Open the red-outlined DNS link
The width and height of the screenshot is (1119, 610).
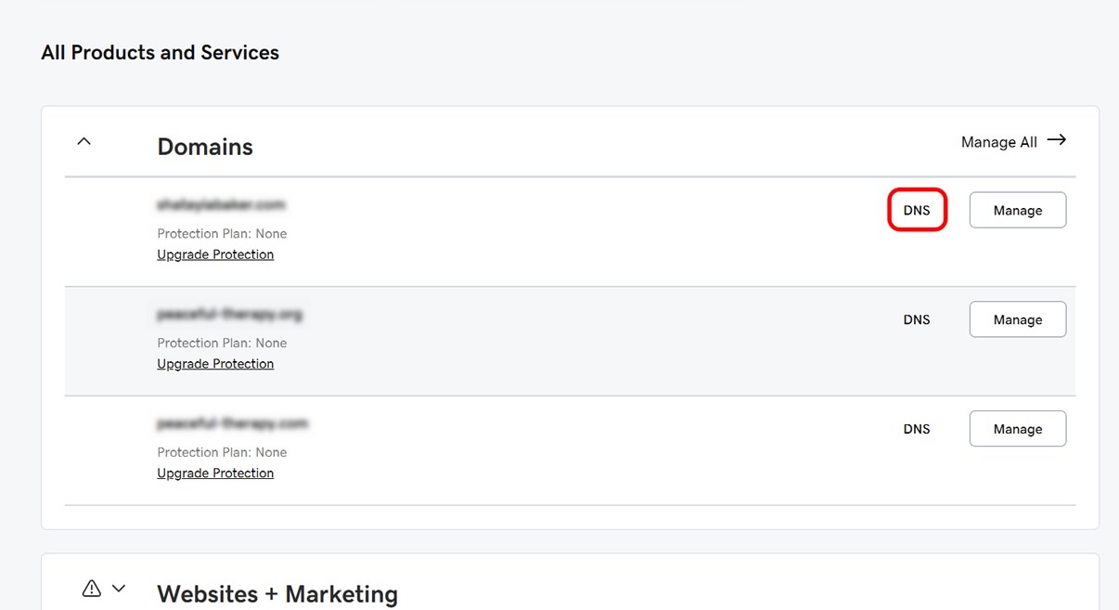tap(917, 211)
